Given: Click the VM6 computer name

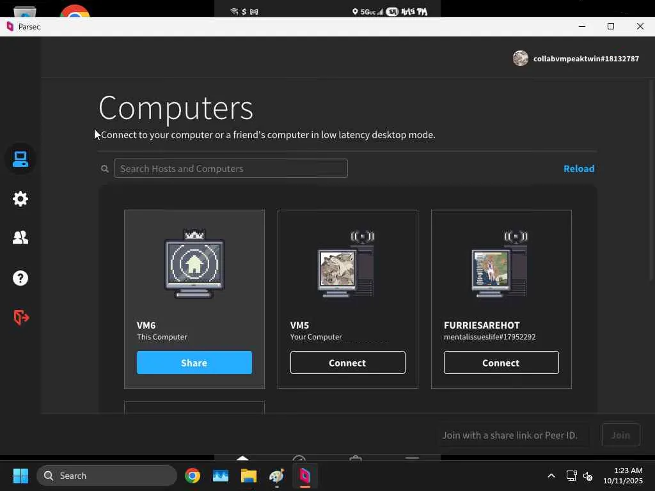Looking at the screenshot, I should [x=146, y=325].
